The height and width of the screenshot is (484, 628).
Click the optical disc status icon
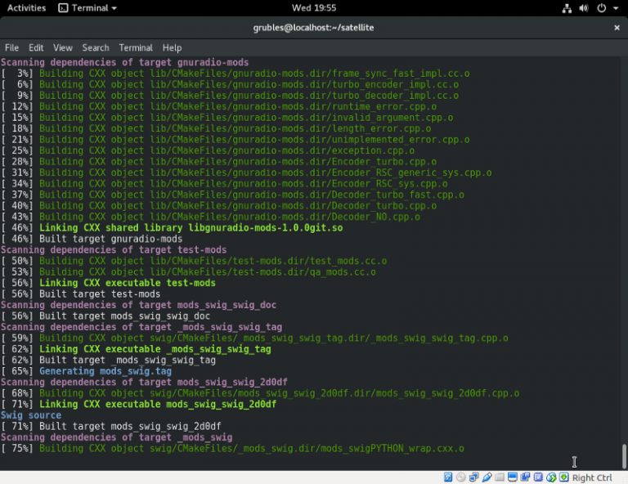point(461,477)
